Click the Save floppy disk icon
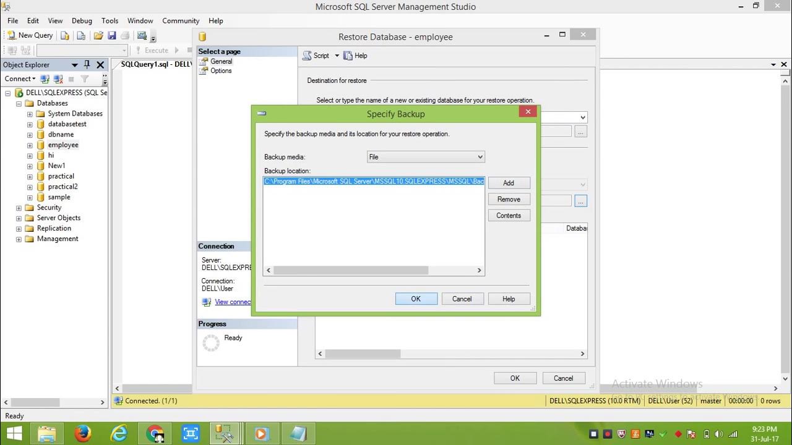Image resolution: width=792 pixels, height=445 pixels. click(112, 36)
